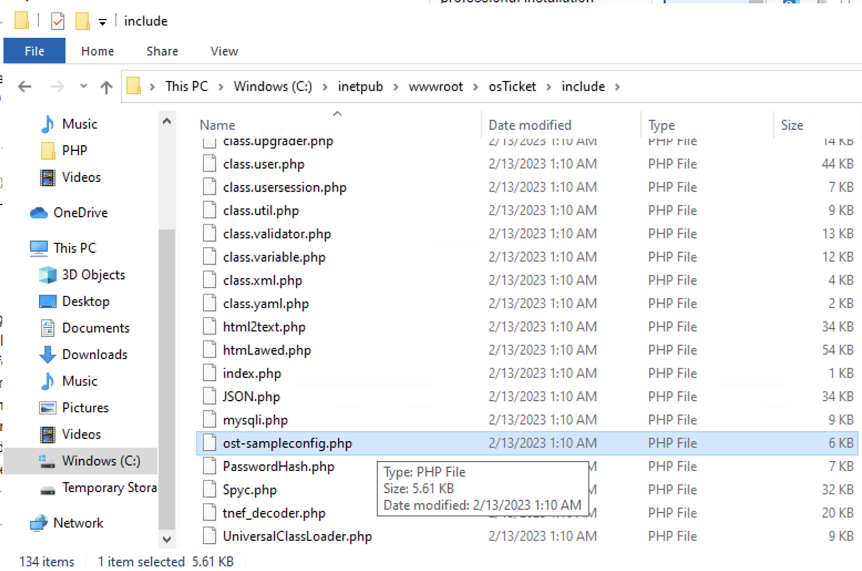Open the recent locations dropdown
Viewport: 862px width, 571px height.
[x=84, y=86]
